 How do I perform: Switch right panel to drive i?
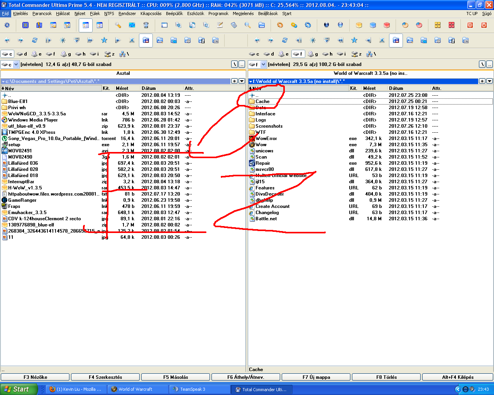coord(342,54)
